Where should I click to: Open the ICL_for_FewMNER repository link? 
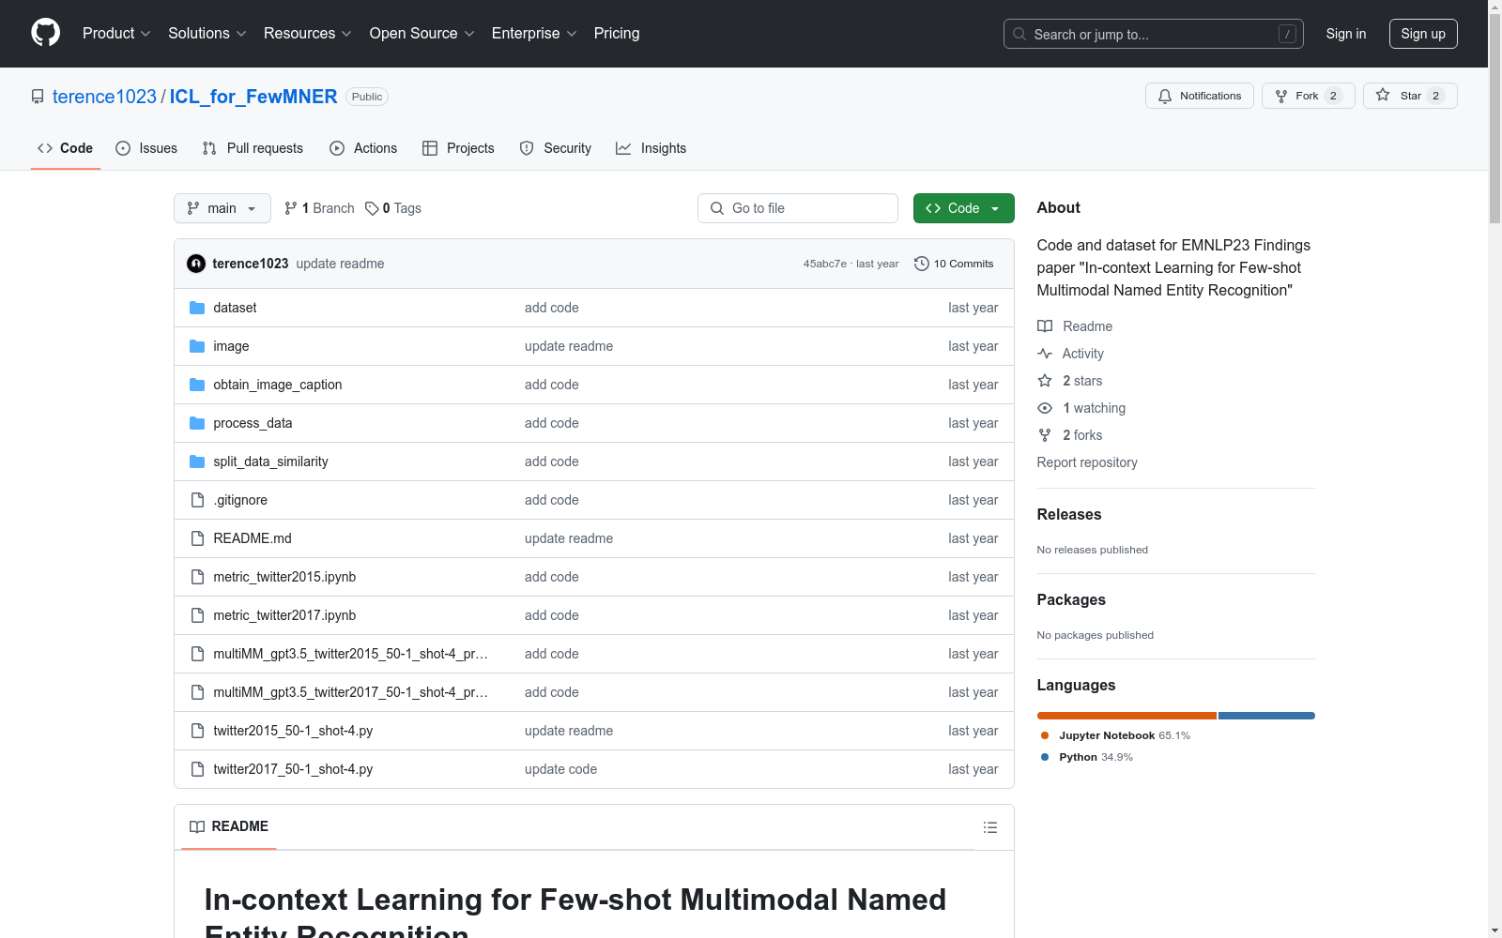coord(253,97)
